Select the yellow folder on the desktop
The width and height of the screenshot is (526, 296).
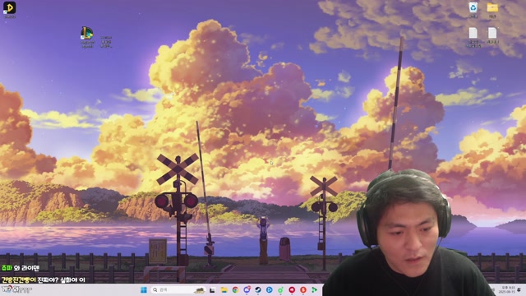(492, 10)
